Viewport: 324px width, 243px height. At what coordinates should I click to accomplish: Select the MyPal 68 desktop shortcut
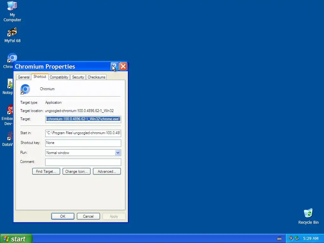(x=12, y=35)
